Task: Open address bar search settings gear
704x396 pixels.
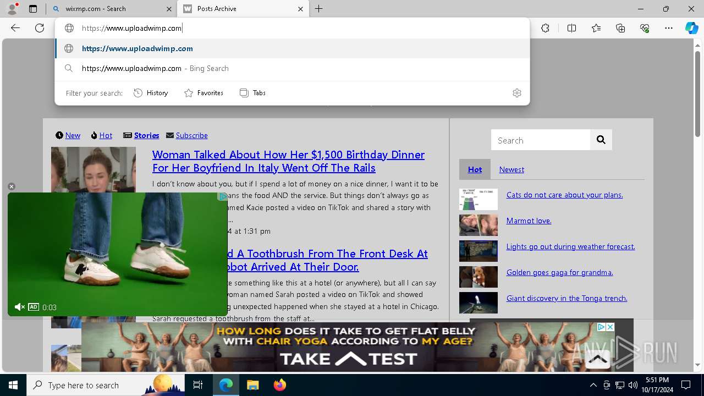Action: (516, 93)
